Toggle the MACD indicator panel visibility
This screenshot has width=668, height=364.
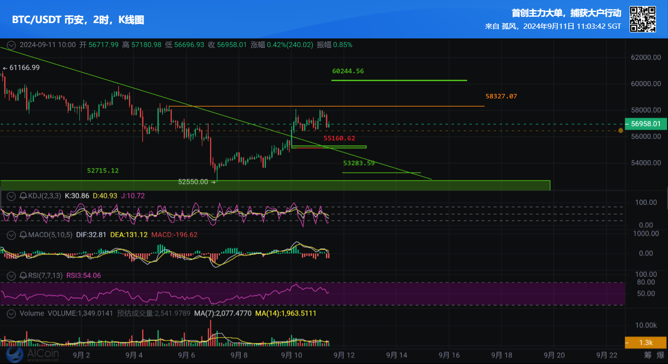pos(10,235)
